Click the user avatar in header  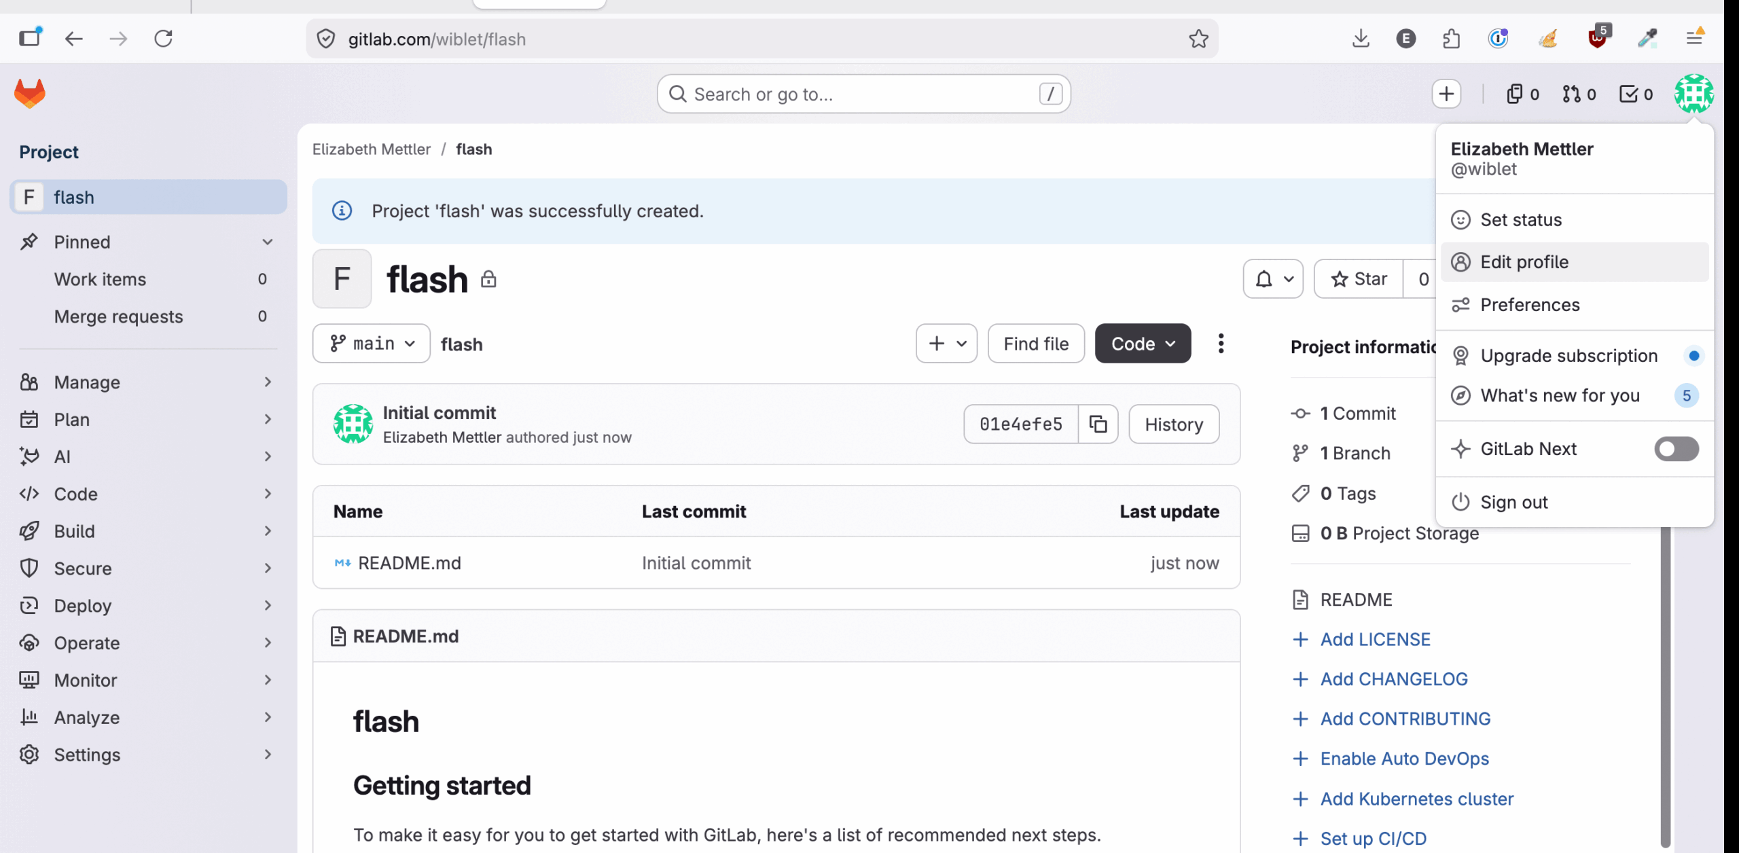[x=1693, y=94]
